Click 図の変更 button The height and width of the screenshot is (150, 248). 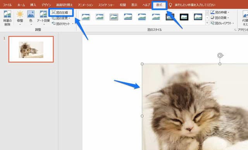click(x=60, y=18)
